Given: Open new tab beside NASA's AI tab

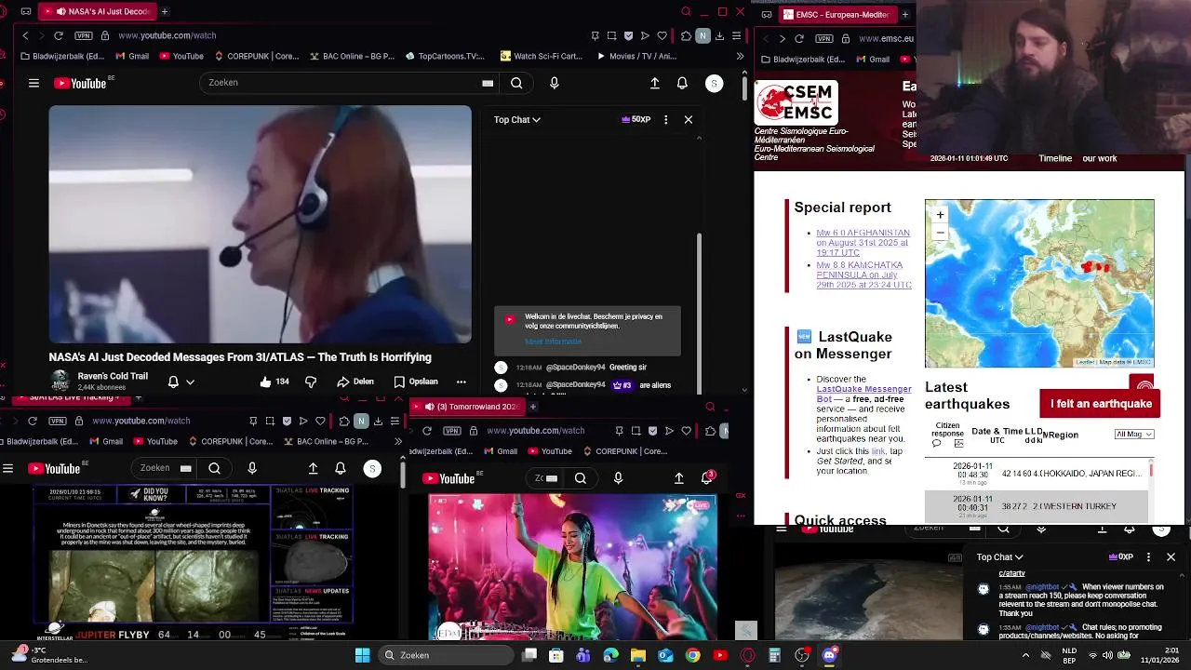Looking at the screenshot, I should click(x=165, y=12).
